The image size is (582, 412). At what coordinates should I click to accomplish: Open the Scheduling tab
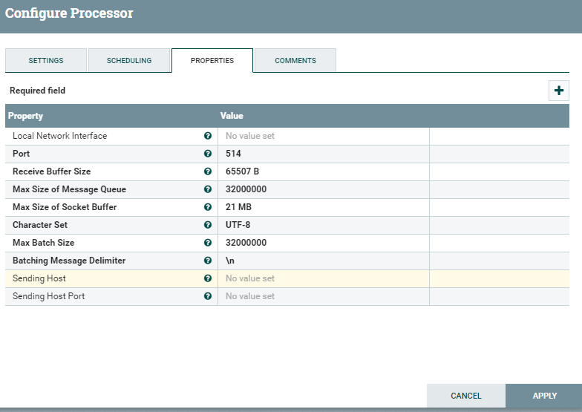point(129,61)
